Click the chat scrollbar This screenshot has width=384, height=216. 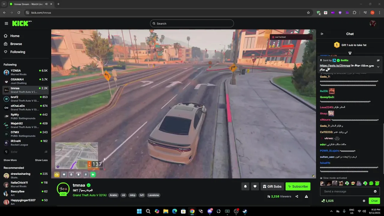(x=383, y=148)
